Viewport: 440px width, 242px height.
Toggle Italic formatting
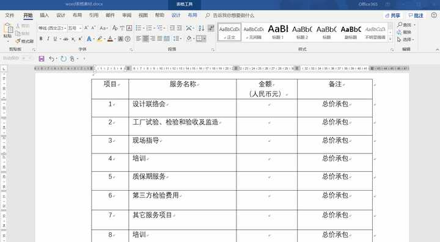pyautogui.click(x=48, y=38)
